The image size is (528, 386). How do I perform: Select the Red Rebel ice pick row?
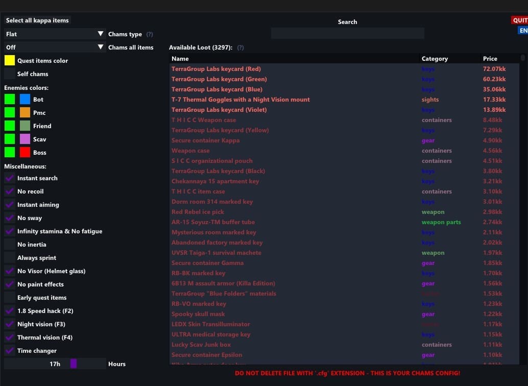[198, 212]
